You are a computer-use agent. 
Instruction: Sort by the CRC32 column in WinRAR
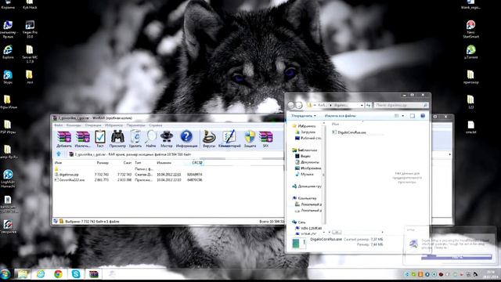click(x=197, y=163)
